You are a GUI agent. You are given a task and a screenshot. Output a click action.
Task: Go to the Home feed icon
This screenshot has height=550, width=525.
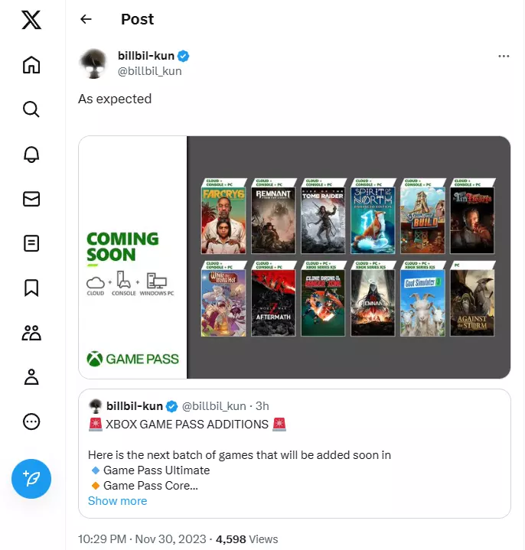coord(31,65)
